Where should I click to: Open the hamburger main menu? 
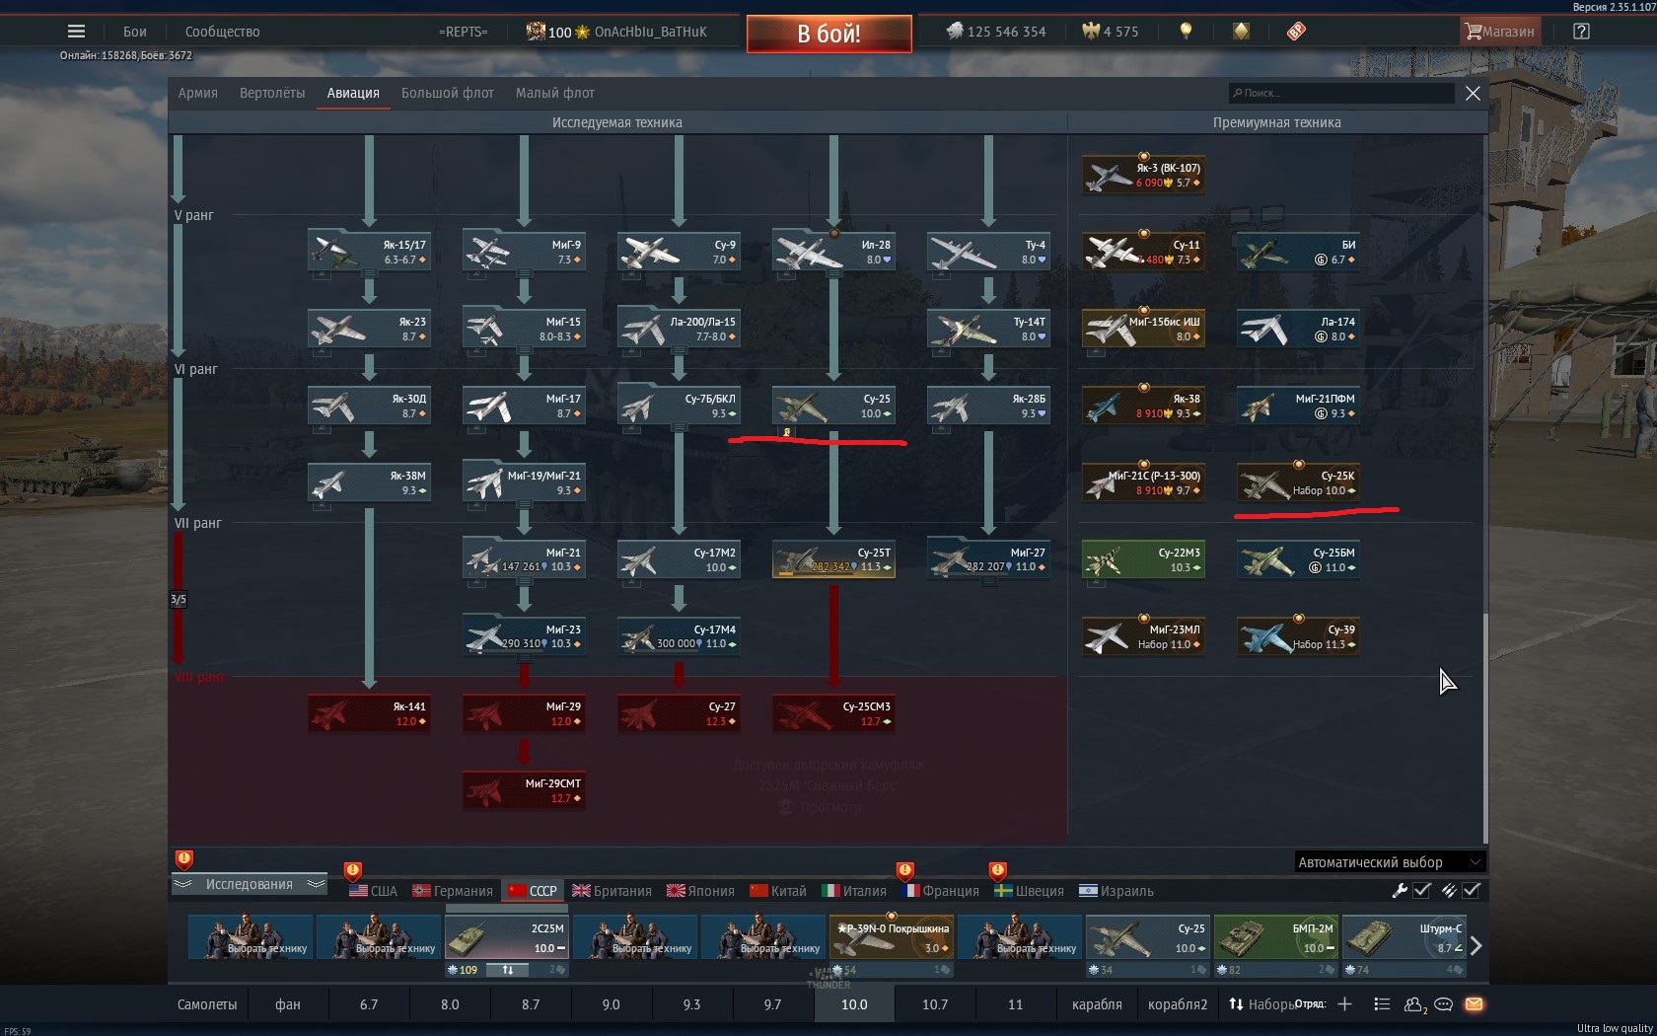(76, 31)
